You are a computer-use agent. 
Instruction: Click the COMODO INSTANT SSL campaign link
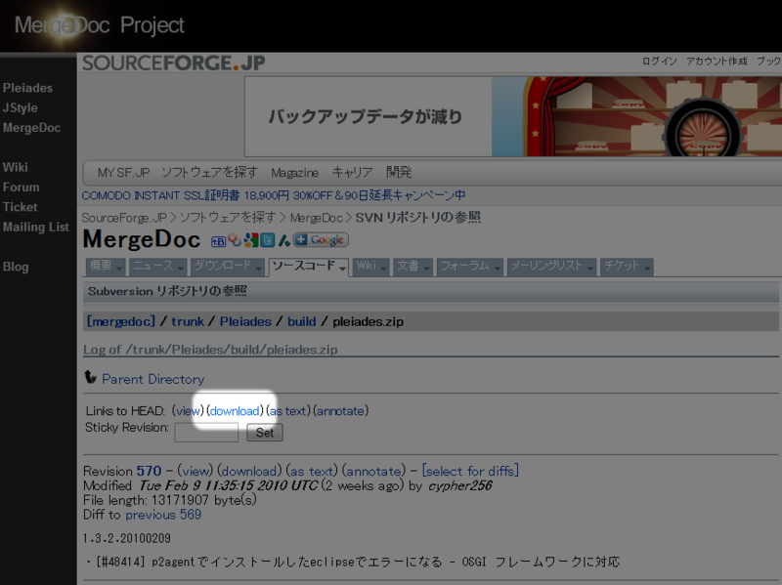click(274, 195)
